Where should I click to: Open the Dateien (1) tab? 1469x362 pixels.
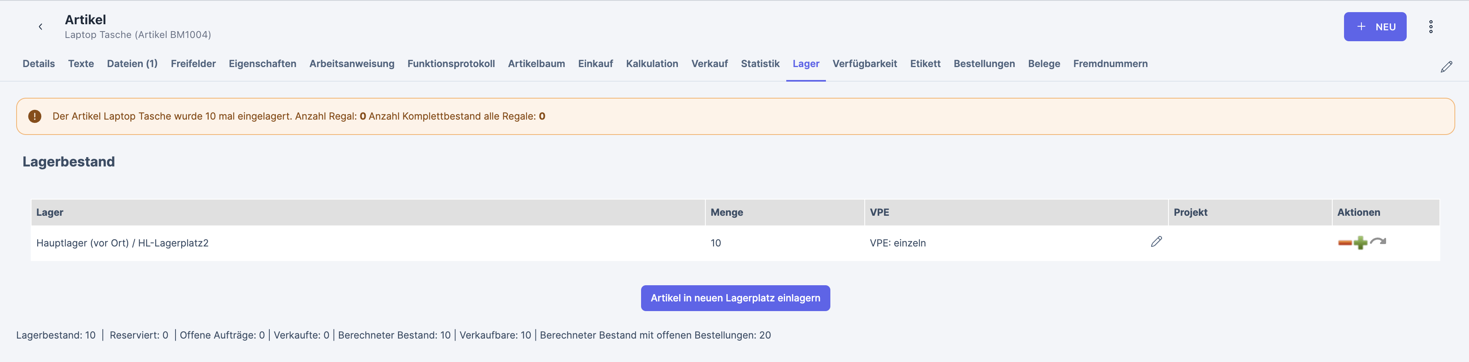[x=132, y=64]
